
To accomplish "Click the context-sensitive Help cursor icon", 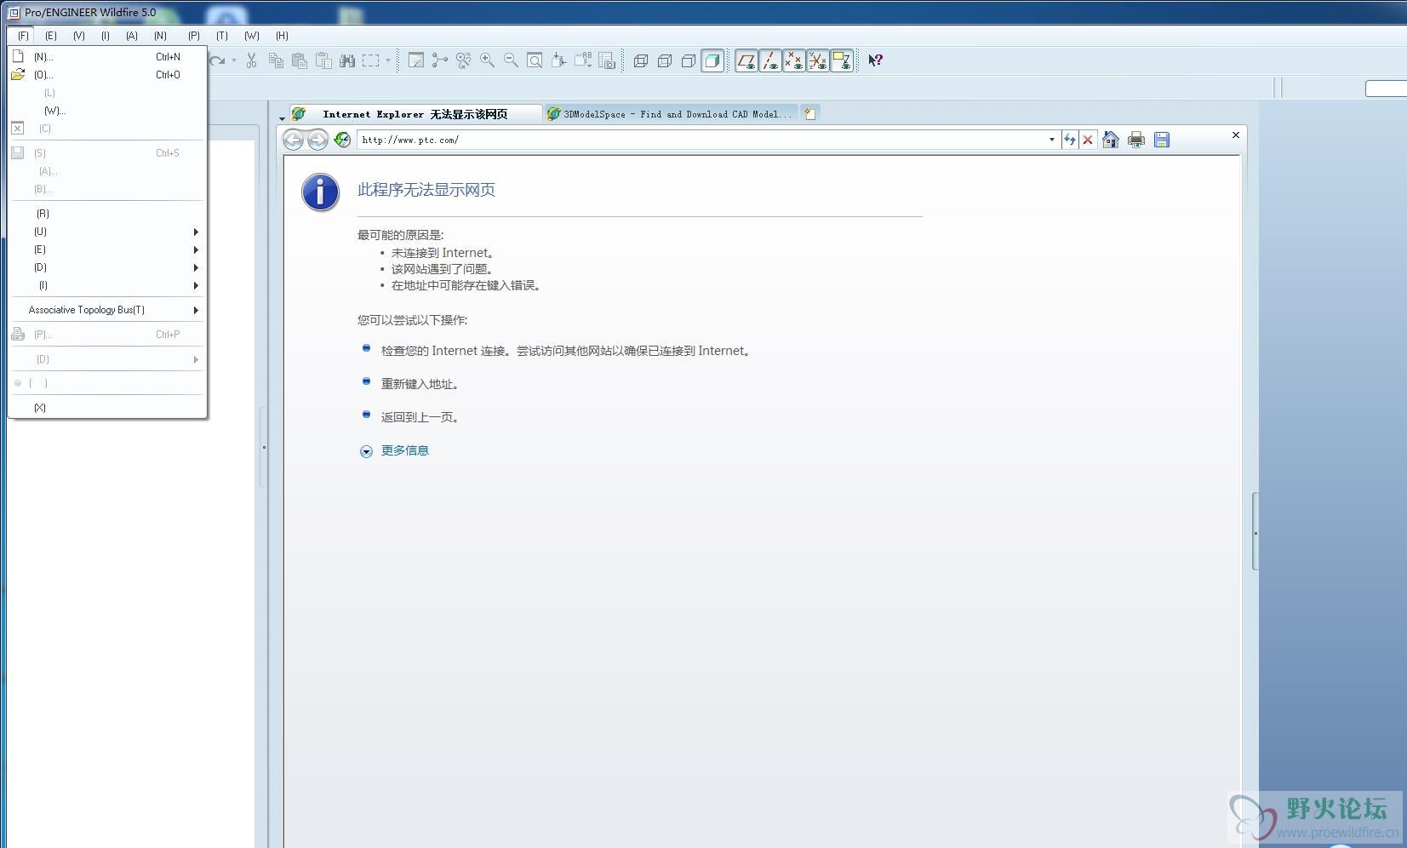I will click(x=875, y=60).
